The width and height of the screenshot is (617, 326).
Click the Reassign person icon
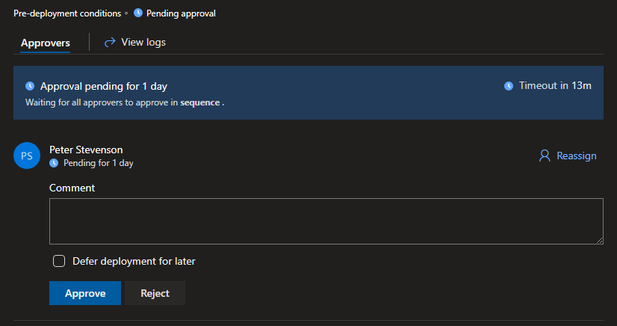[545, 156]
